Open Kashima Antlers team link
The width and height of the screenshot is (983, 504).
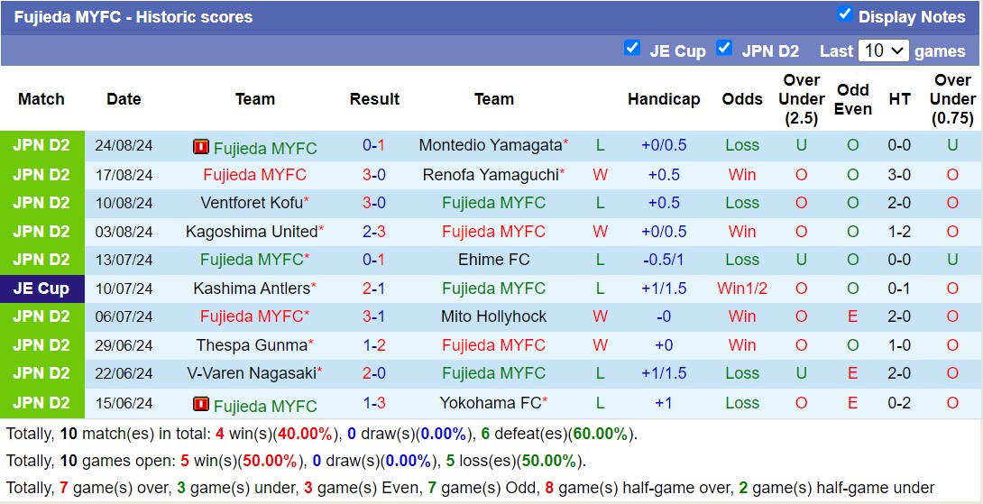pyautogui.click(x=250, y=289)
